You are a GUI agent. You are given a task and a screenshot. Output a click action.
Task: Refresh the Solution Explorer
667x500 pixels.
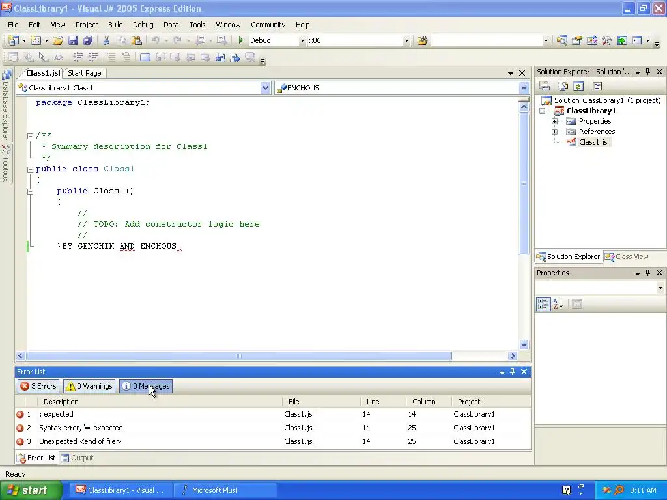578,87
